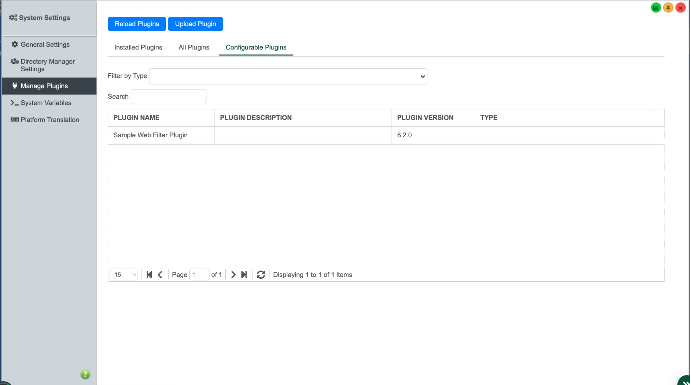690x385 pixels.
Task: Open the Filter by Type dropdown
Action: (288, 76)
